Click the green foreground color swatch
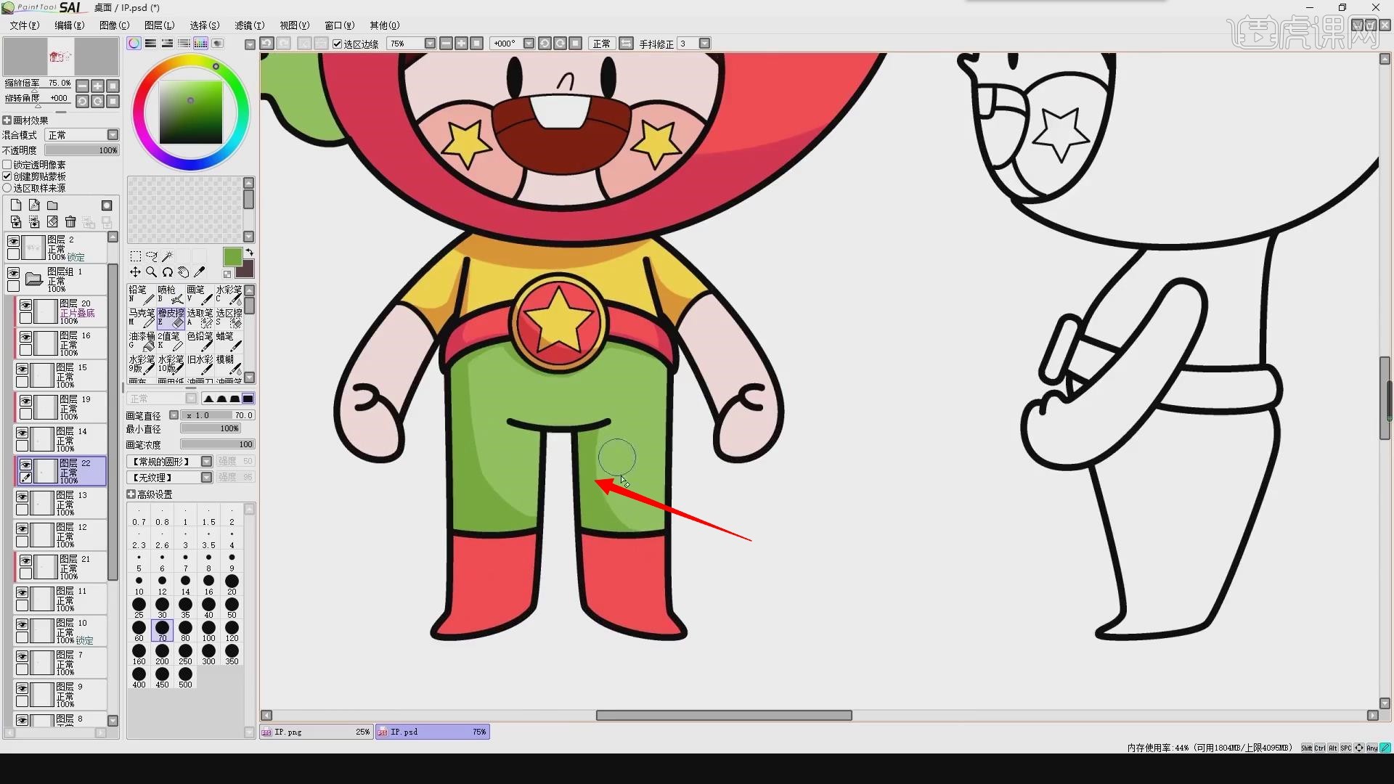This screenshot has height=784, width=1394. 232,257
